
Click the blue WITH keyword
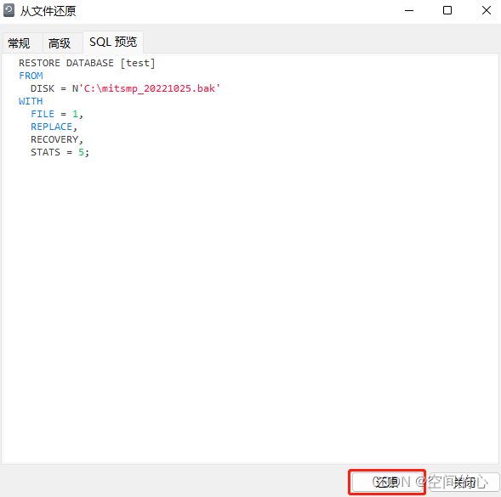point(31,101)
